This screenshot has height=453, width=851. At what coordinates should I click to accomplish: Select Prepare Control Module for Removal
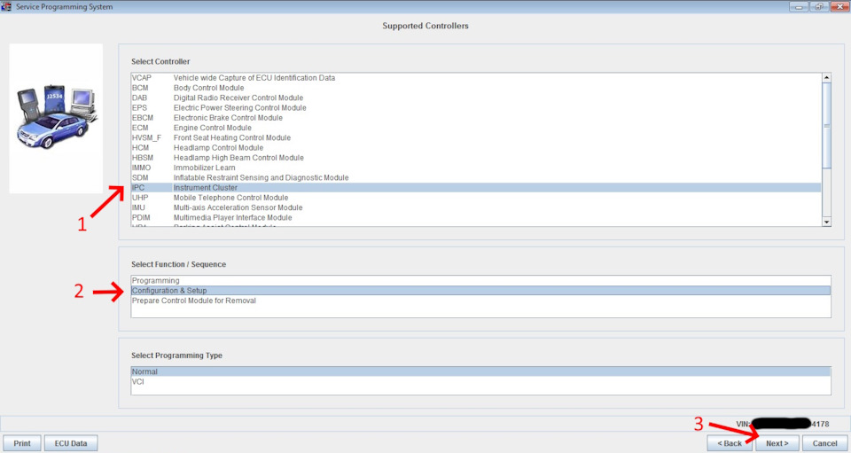tap(480, 301)
